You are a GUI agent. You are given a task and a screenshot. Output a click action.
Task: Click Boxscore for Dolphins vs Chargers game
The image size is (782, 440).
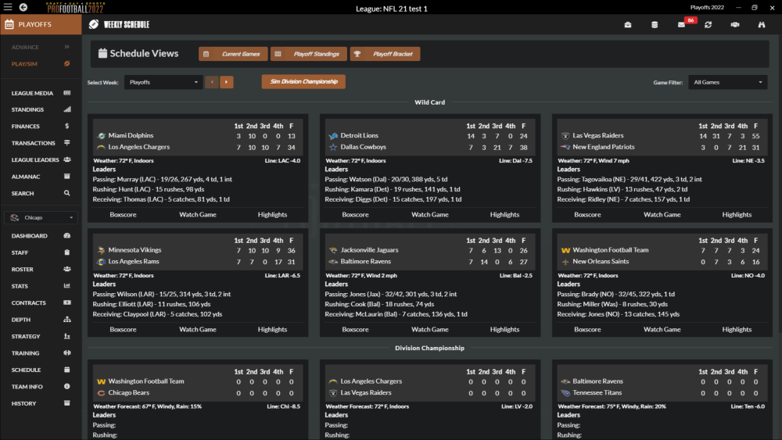pyautogui.click(x=123, y=214)
